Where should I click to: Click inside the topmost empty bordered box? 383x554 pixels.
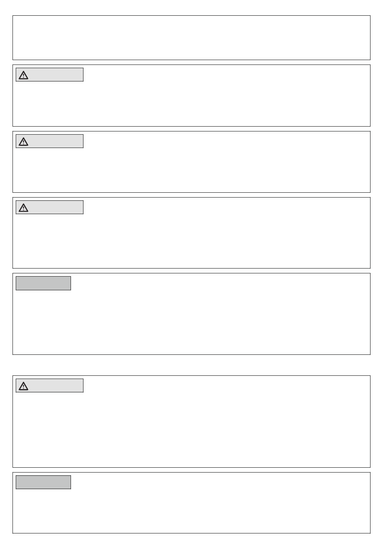tap(191, 38)
